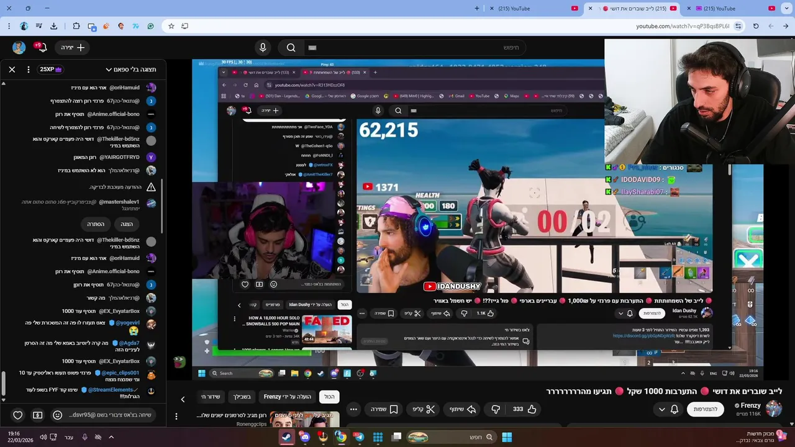
Task: Open Chrome profile avatar in toolbar
Action: point(24,26)
